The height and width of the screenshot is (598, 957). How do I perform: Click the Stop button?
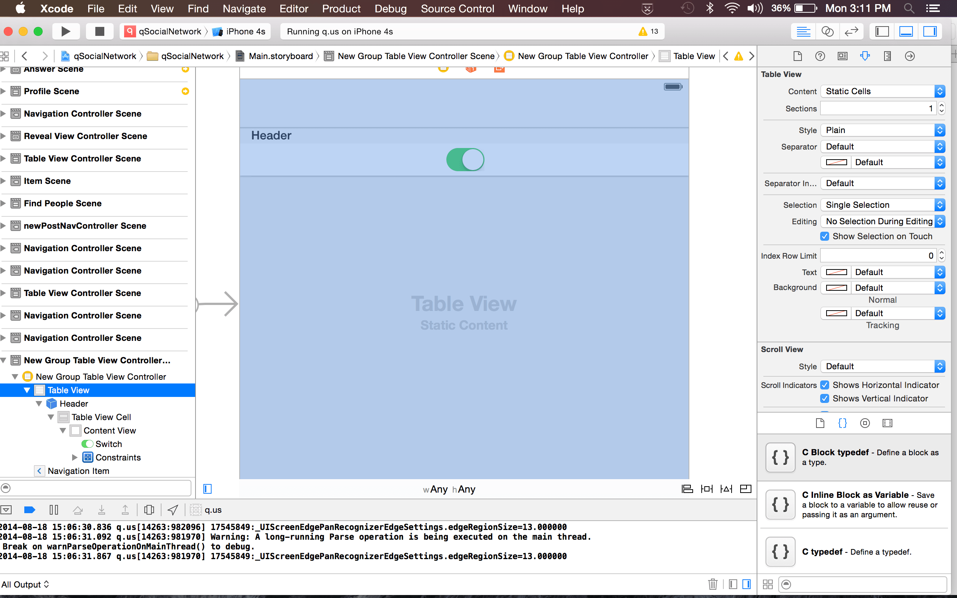99,31
